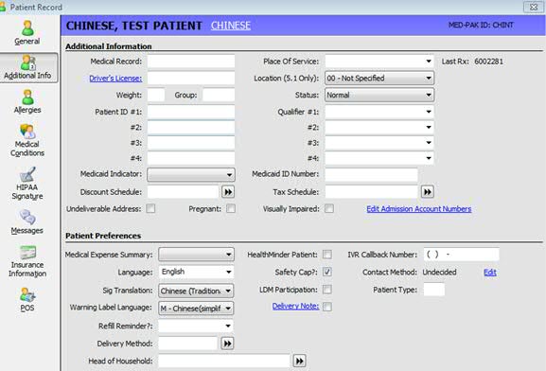Enable the Visually Impaired checkbox
This screenshot has width=546, height=371.
coord(329,208)
